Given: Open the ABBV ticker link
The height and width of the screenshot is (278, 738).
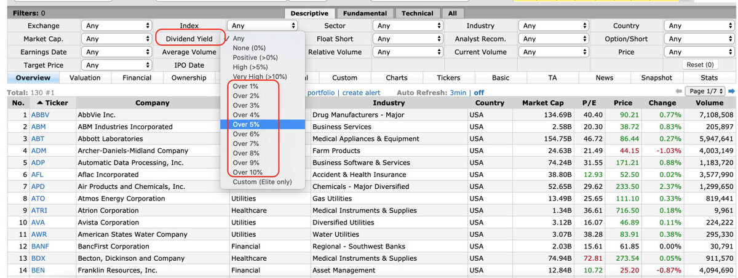Looking at the screenshot, I should tap(39, 115).
